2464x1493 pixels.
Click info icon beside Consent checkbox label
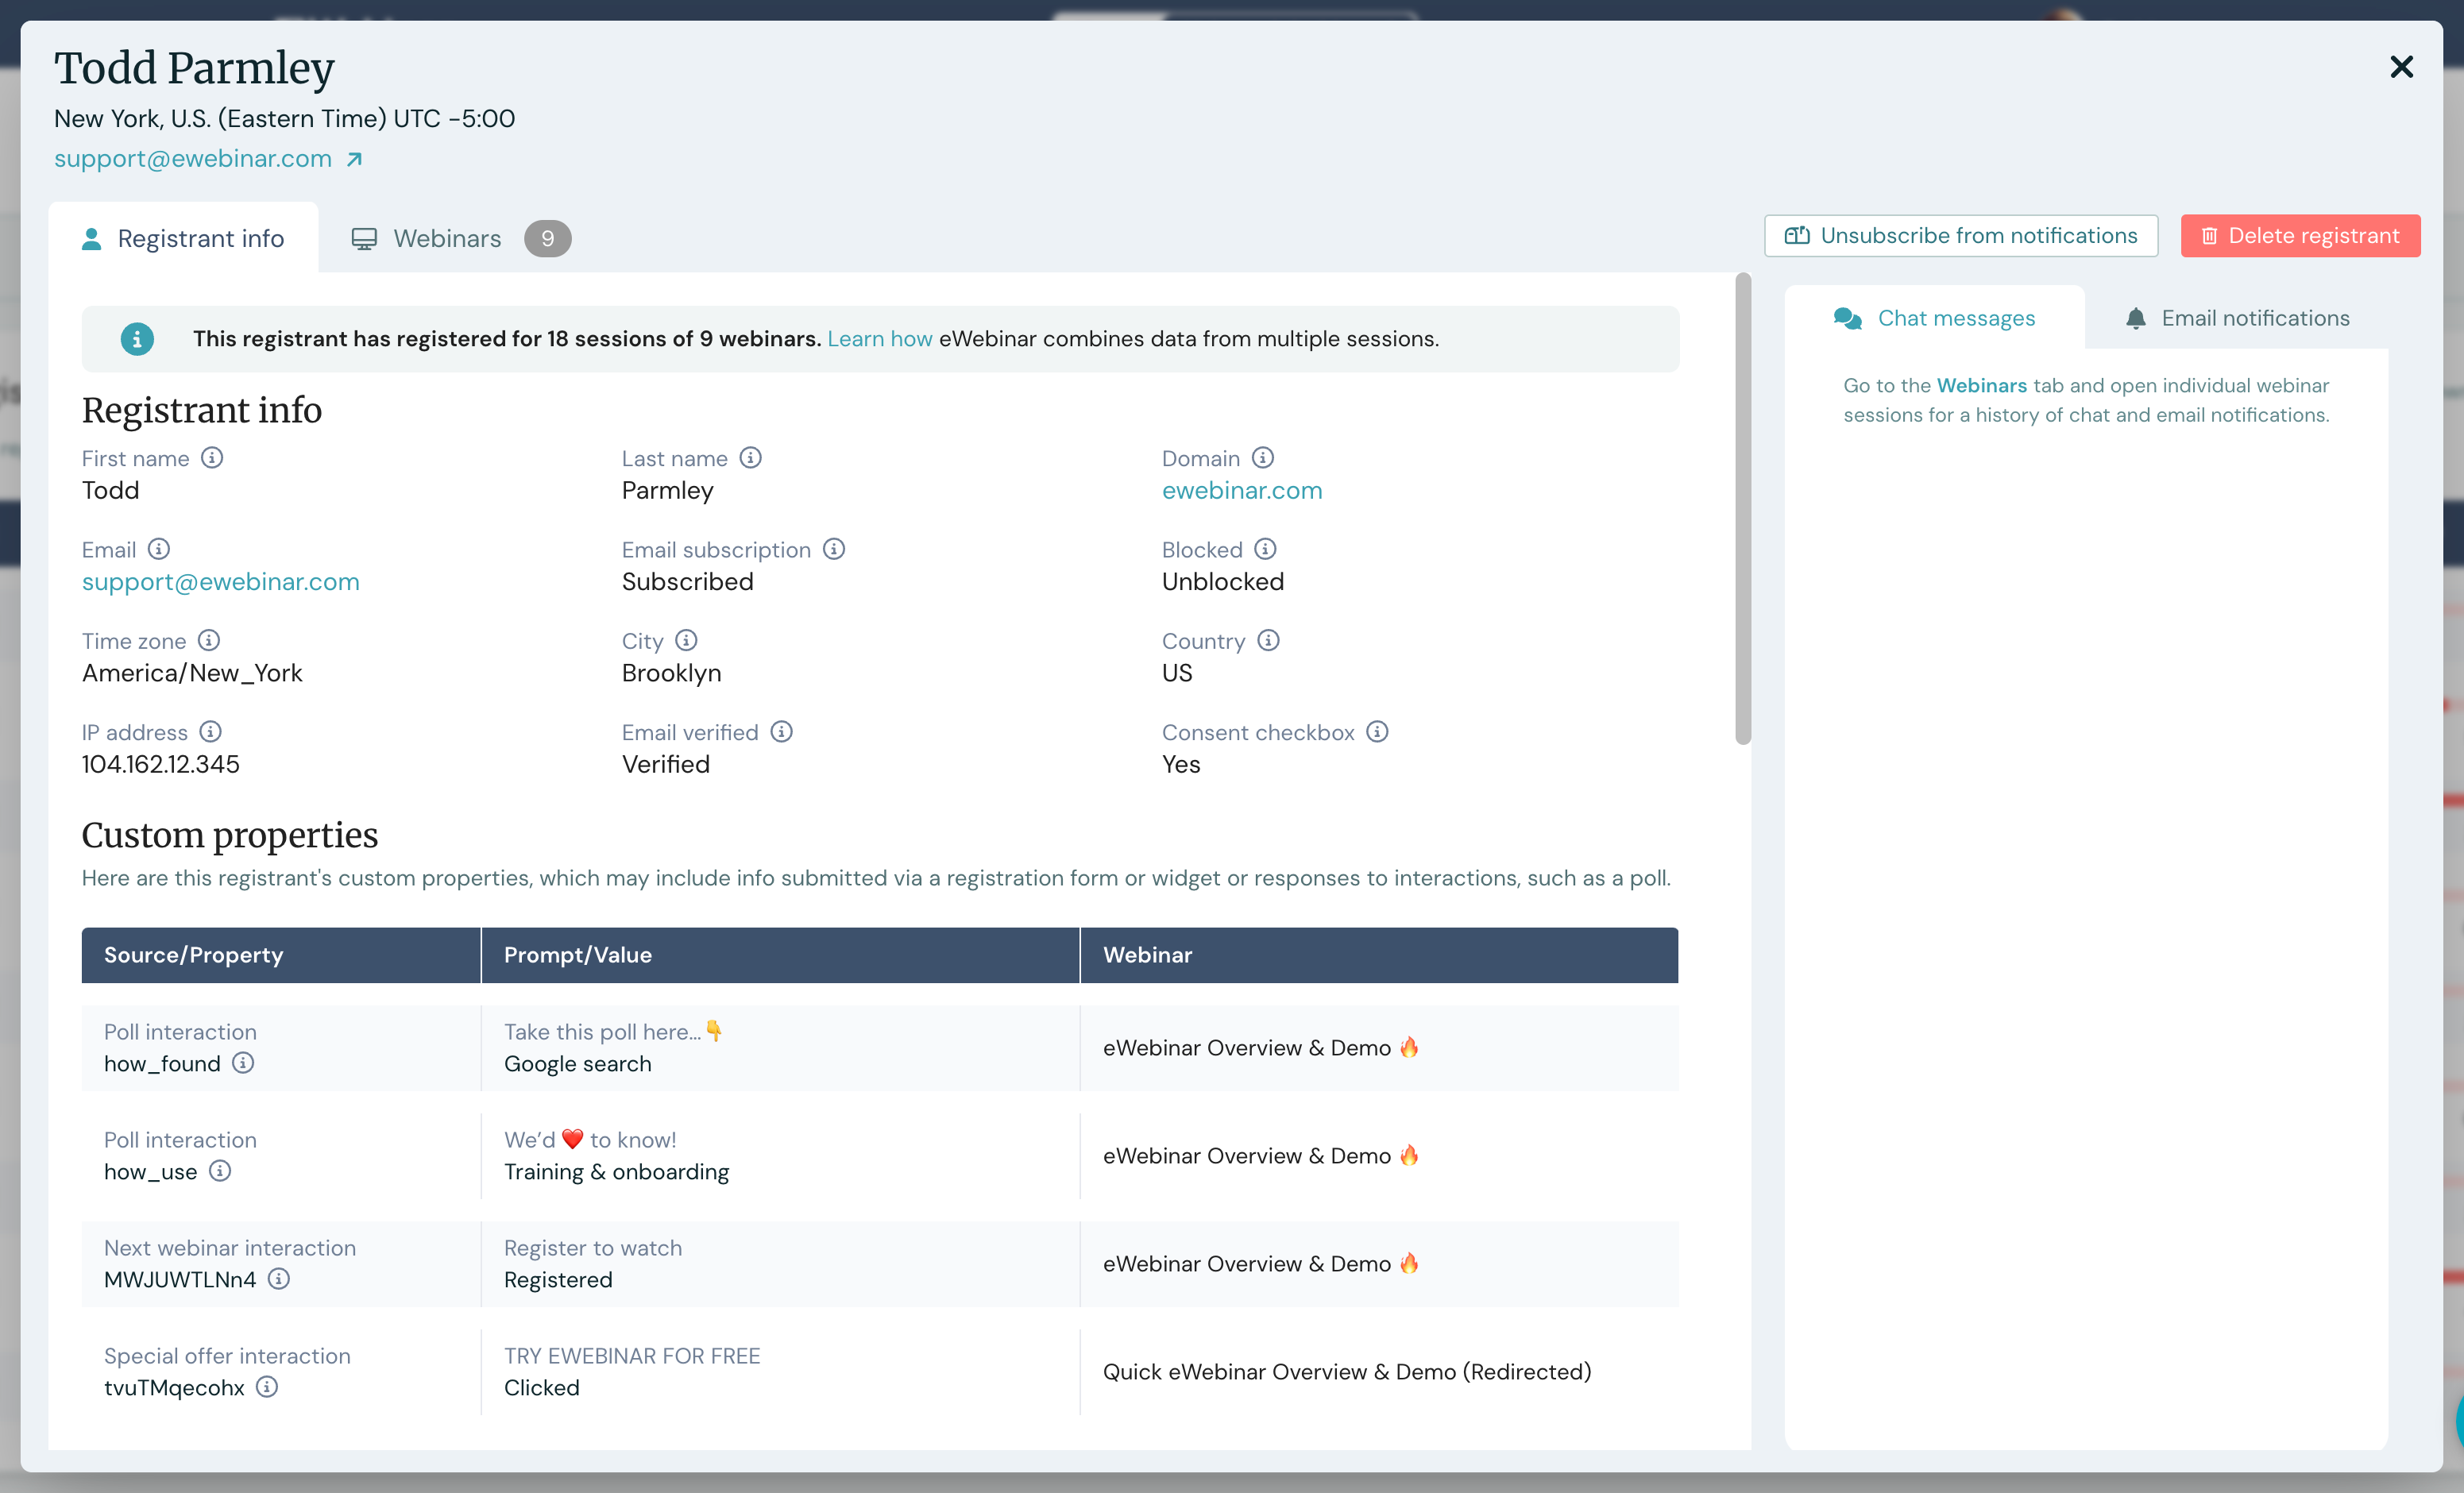(1377, 732)
